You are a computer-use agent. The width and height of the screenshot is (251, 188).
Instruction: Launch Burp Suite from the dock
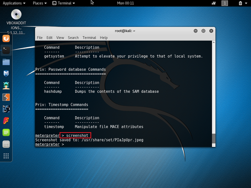coord(6,97)
